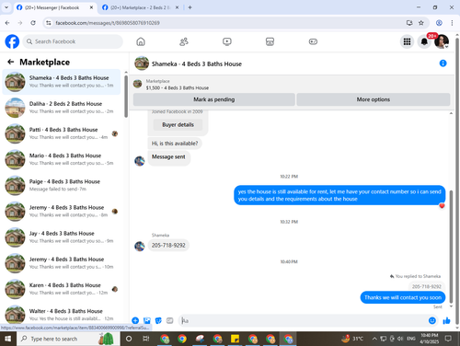The image size is (460, 346).
Task: Send a thumbs up like
Action: coord(446,320)
